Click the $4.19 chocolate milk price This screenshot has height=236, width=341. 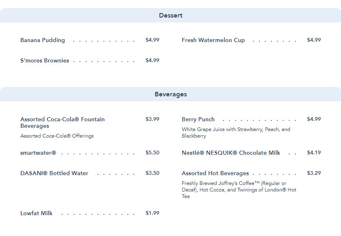pos(314,153)
